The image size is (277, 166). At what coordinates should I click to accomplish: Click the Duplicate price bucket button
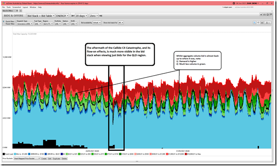click(x=56, y=159)
